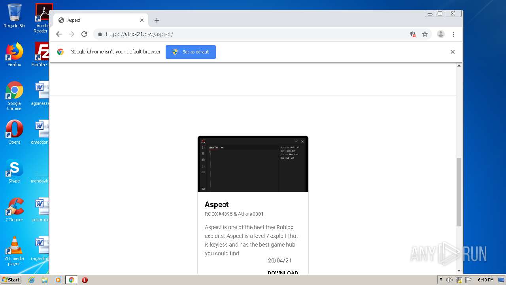The image size is (506, 285).
Task: Click the Aspect card title
Action: [x=217, y=204]
